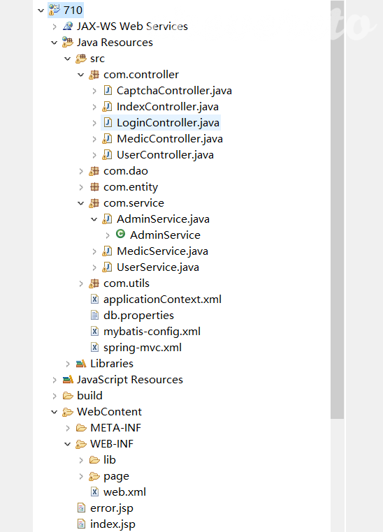Collapse the WEB-INF folder
Viewport: 383px width, 532px height.
pyautogui.click(x=68, y=444)
